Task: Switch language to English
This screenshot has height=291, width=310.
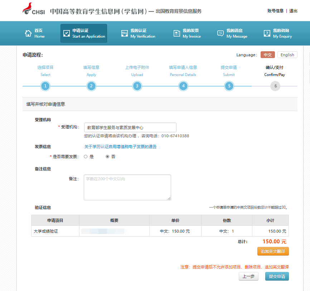Action: pyautogui.click(x=287, y=55)
